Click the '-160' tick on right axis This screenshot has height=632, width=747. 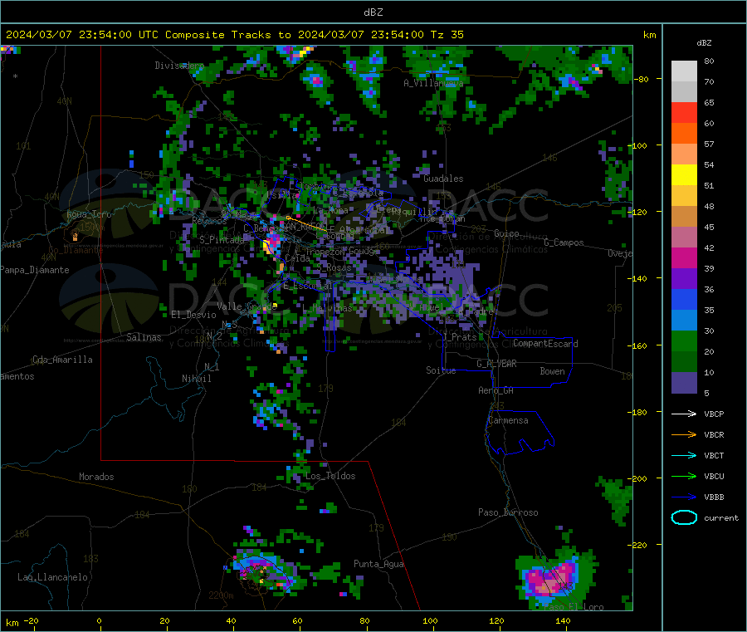638,345
